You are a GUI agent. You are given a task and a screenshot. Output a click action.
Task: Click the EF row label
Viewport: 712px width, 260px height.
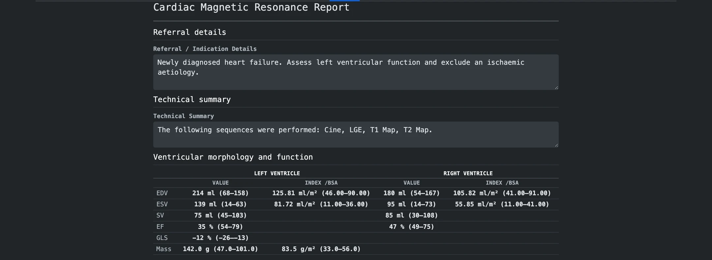160,227
